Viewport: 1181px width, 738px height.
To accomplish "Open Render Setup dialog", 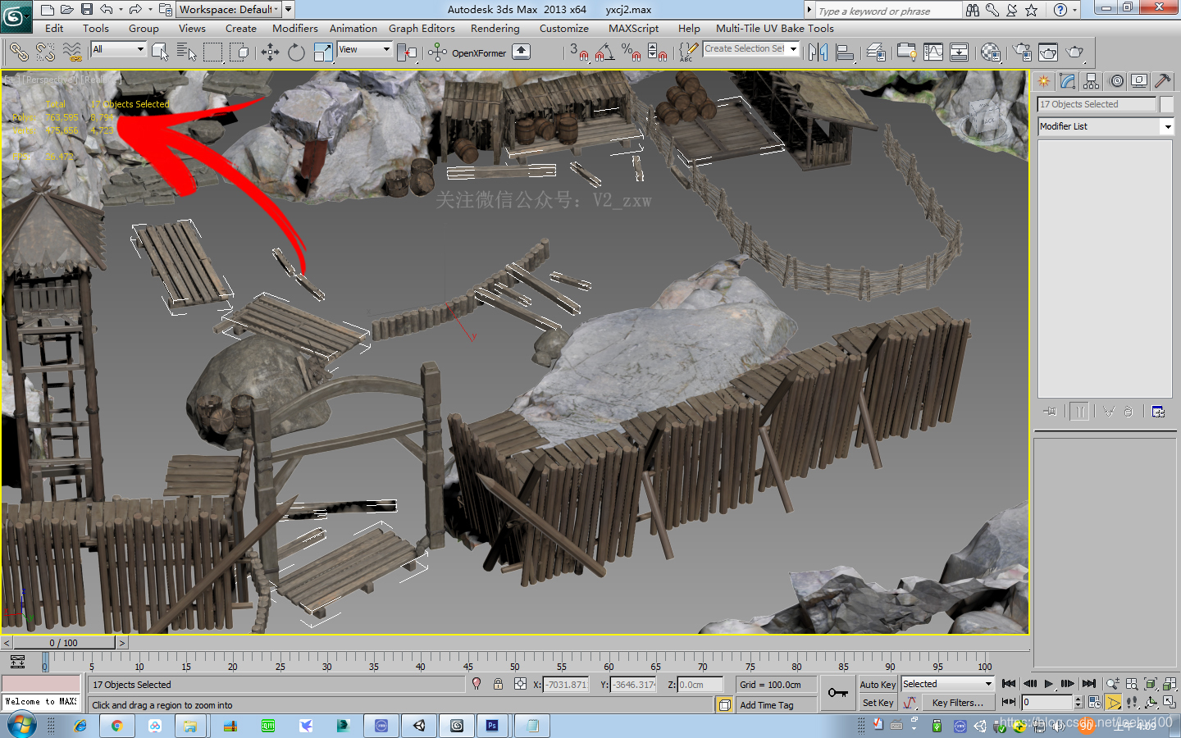I will coord(1022,52).
